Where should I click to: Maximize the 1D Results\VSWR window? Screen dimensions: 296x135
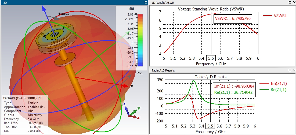[x=290, y=2]
